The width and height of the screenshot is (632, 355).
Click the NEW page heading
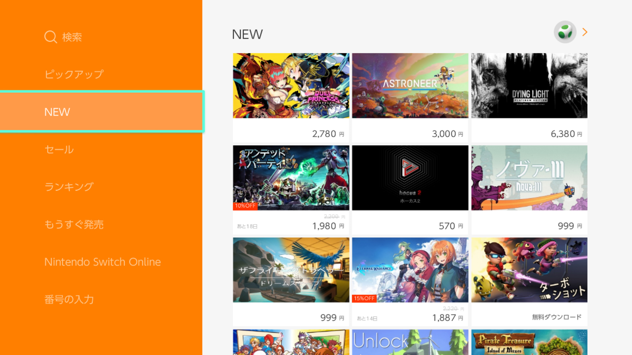248,34
